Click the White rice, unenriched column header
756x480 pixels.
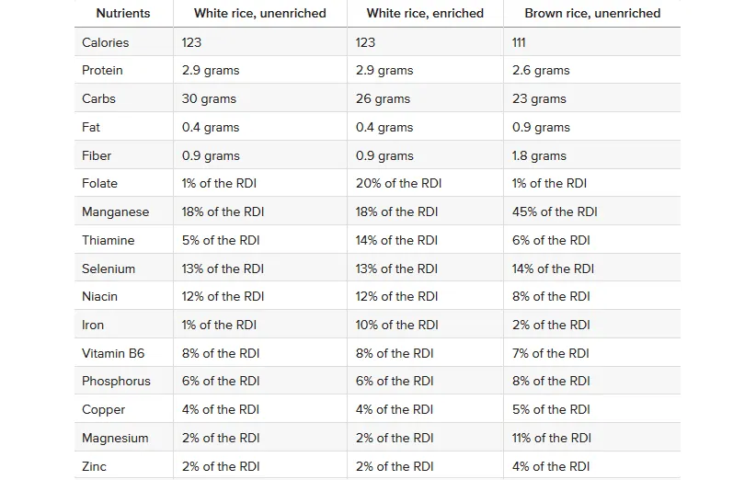[259, 14]
